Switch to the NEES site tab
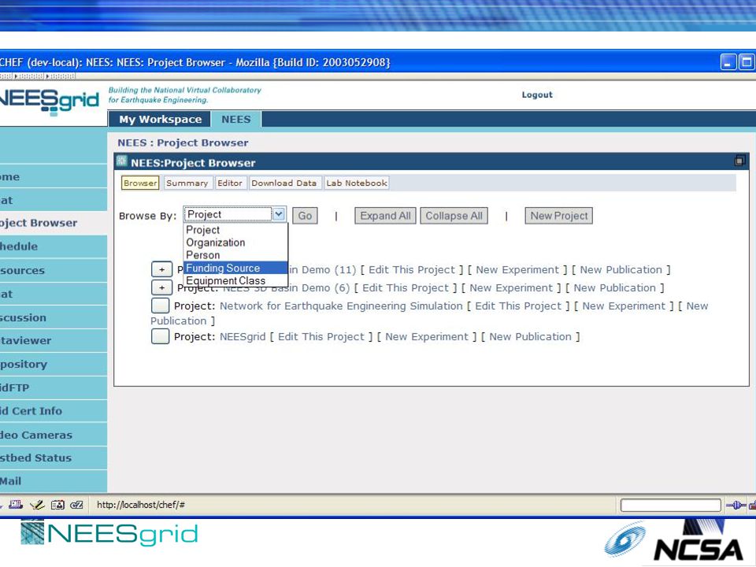The height and width of the screenshot is (567, 756). (x=235, y=119)
